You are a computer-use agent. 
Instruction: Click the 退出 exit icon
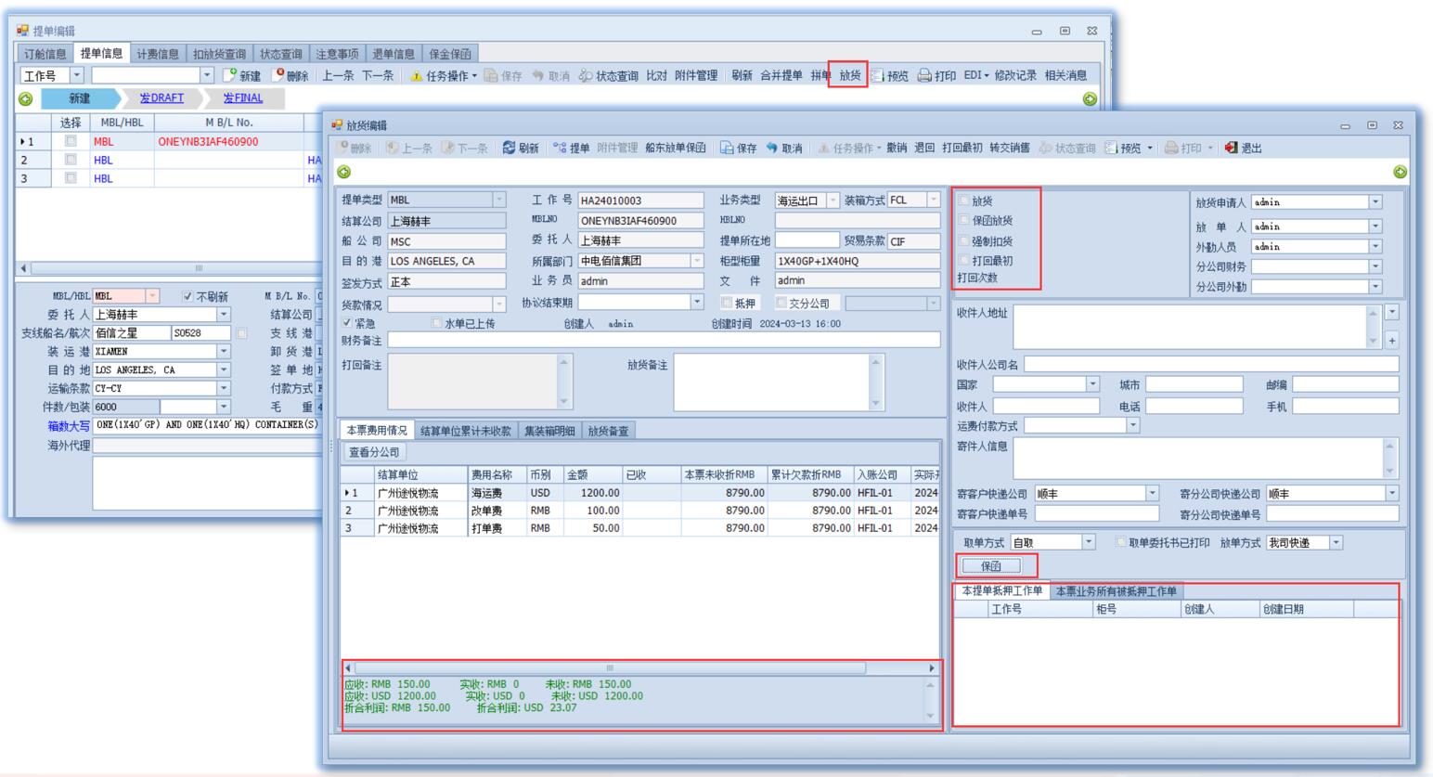pos(1231,148)
